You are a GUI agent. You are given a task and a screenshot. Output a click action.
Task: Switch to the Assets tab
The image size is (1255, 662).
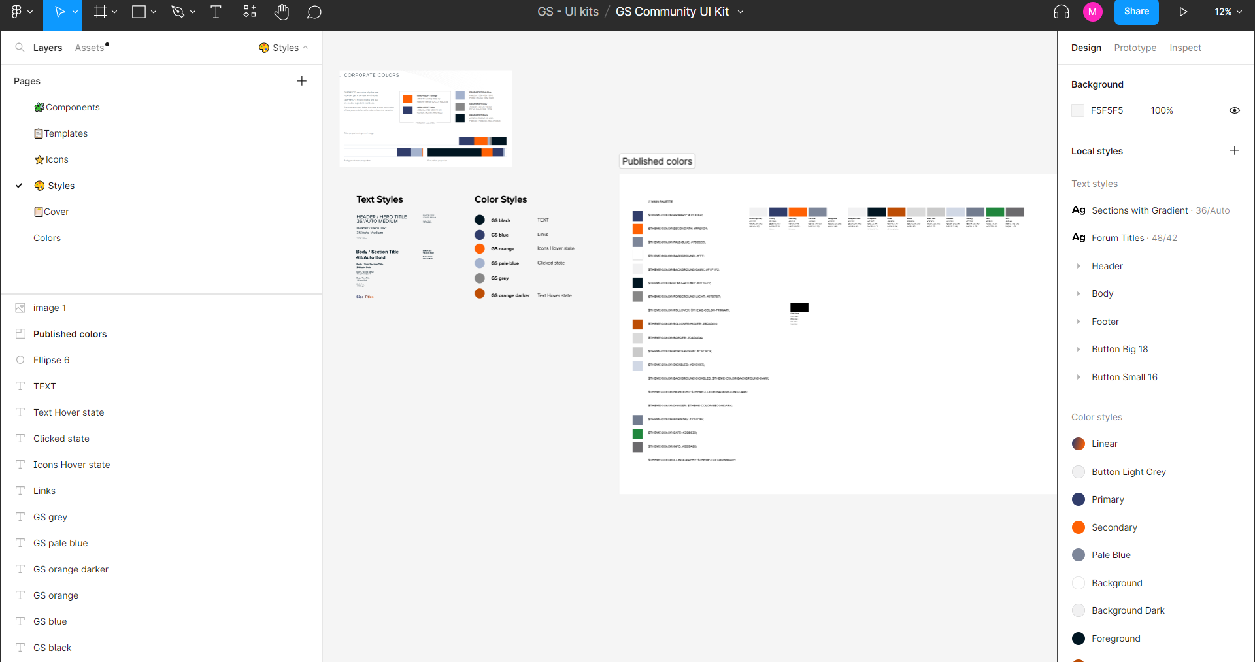point(90,48)
